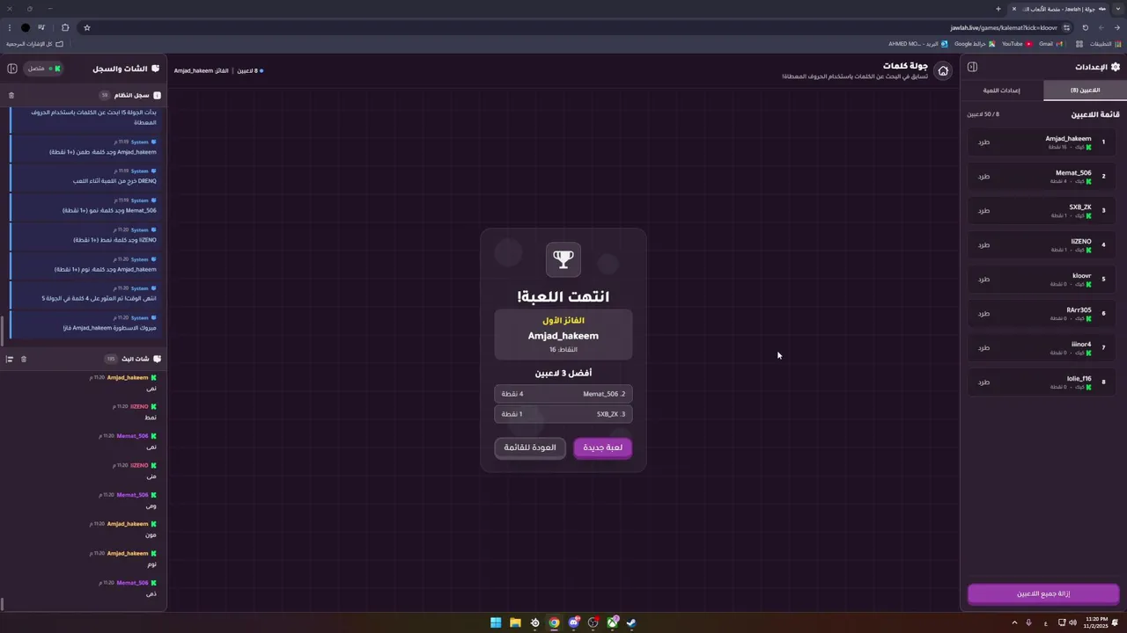
Task: Switch to the إعدادات اللعبة tab
Action: tap(1002, 90)
